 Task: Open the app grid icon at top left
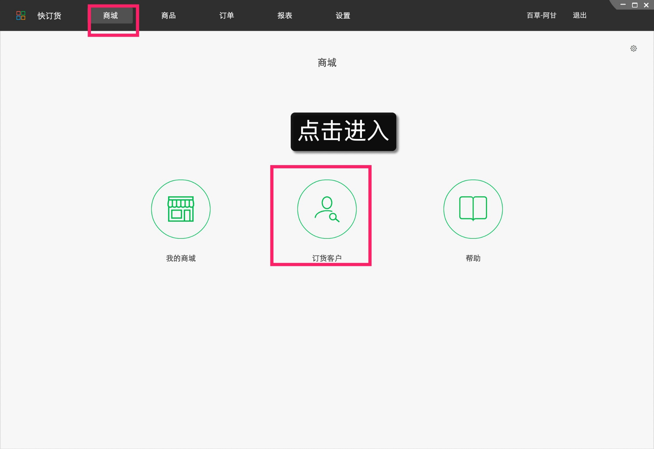(x=21, y=15)
